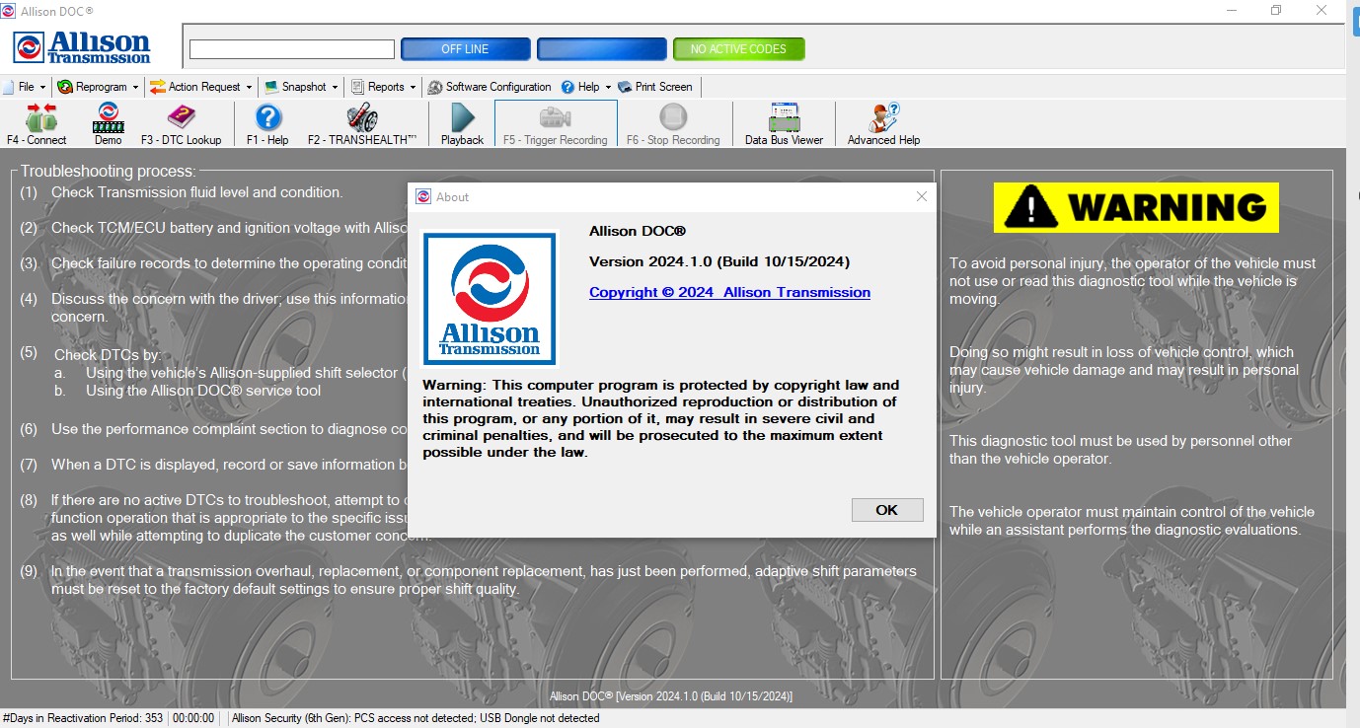This screenshot has width=1360, height=728.
Task: Expand the Reprogram dropdown menu
Action: [x=98, y=87]
